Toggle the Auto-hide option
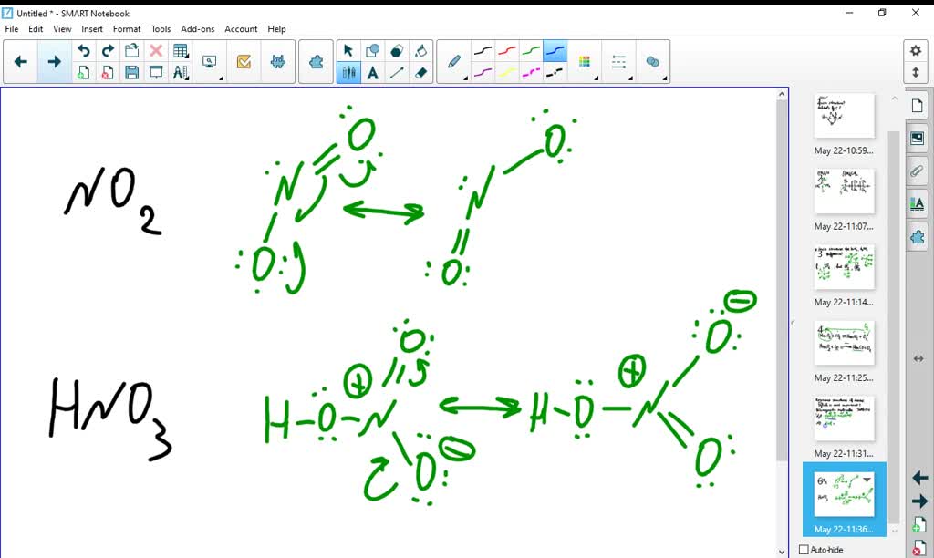Screen dimensions: 934x558 (x=803, y=550)
